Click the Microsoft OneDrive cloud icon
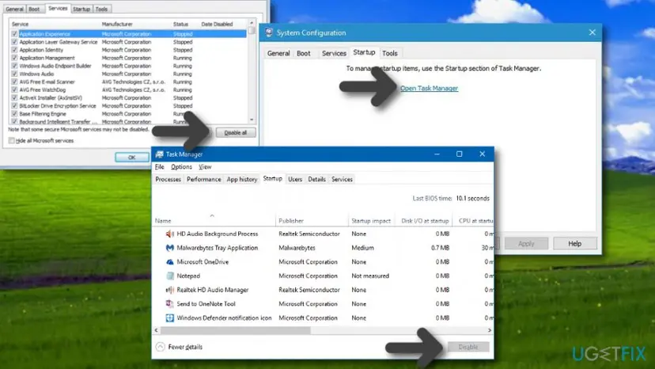655x369 pixels. 169,262
